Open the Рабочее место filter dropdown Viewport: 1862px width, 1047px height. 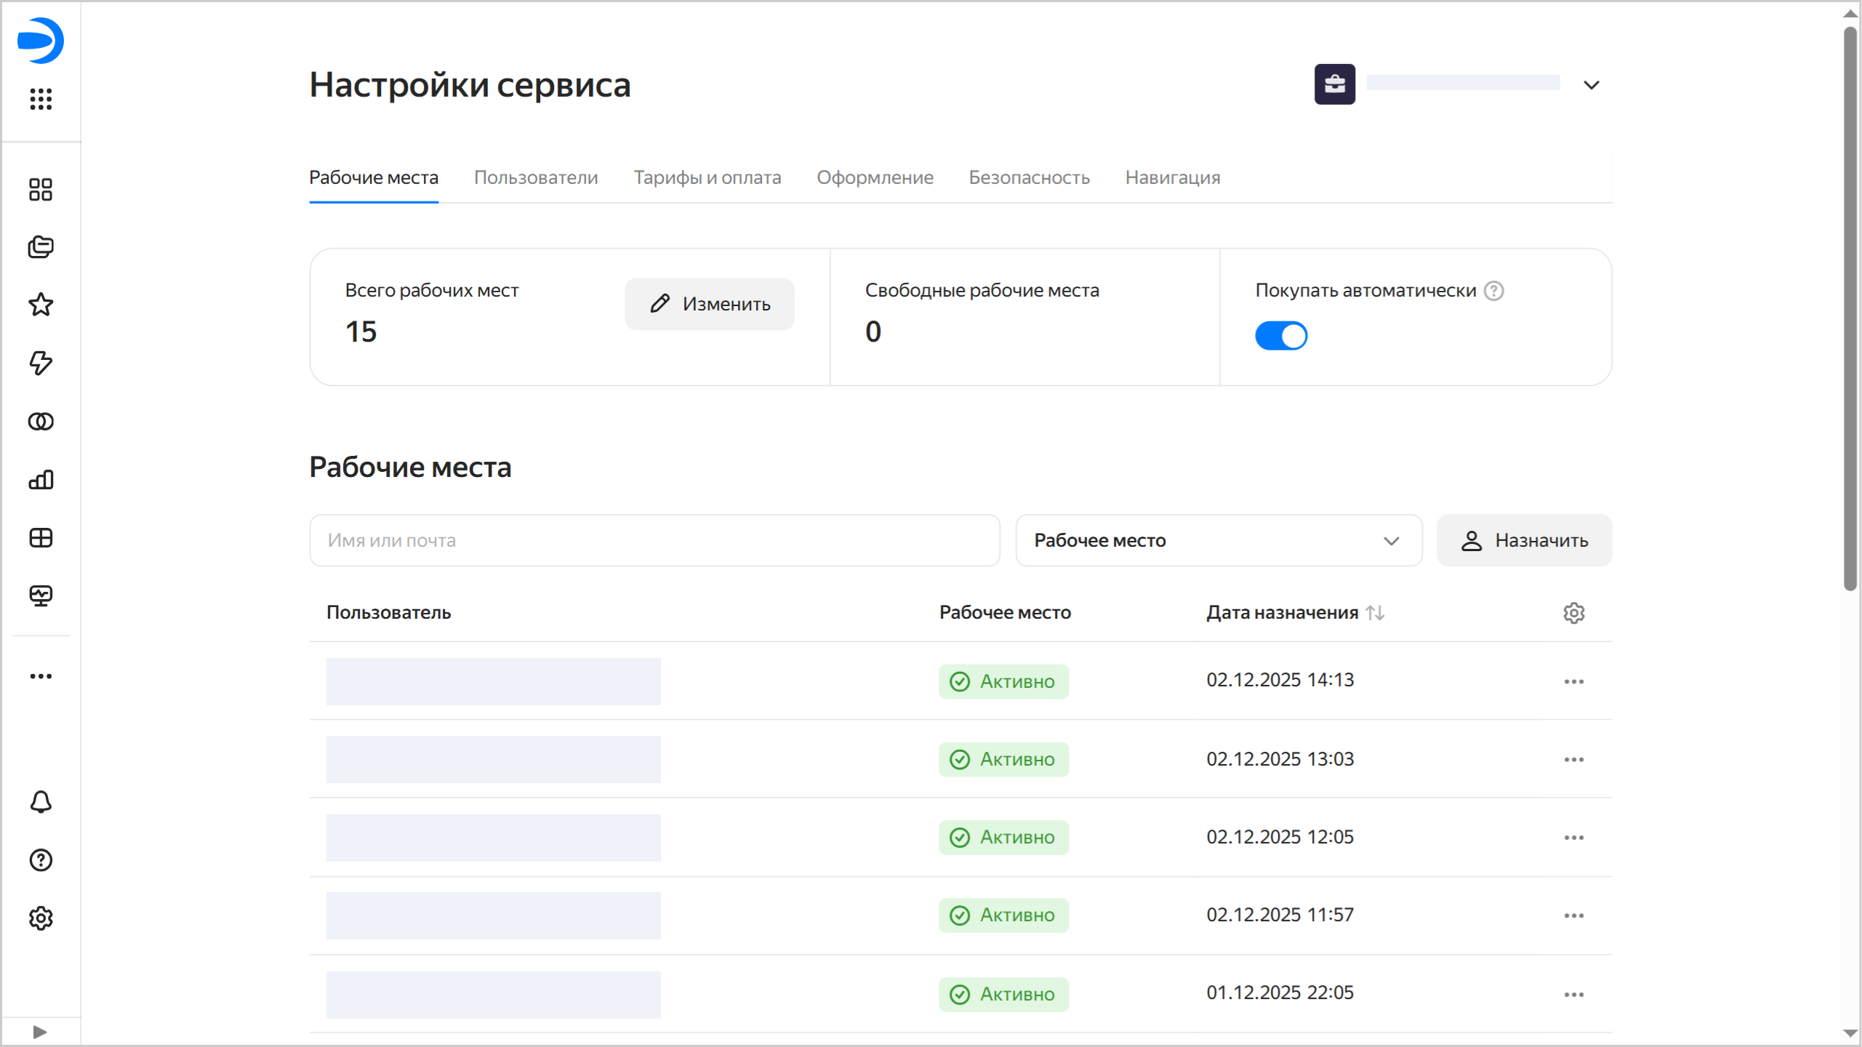pyautogui.click(x=1218, y=540)
